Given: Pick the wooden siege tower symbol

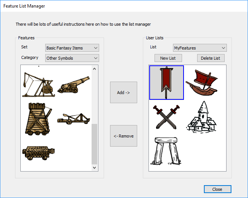Looking at the screenshot, I should point(38,119).
